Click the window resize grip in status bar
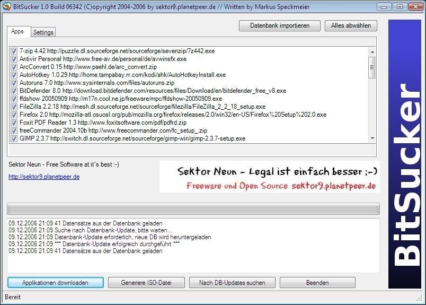The image size is (426, 305). pyautogui.click(x=420, y=298)
